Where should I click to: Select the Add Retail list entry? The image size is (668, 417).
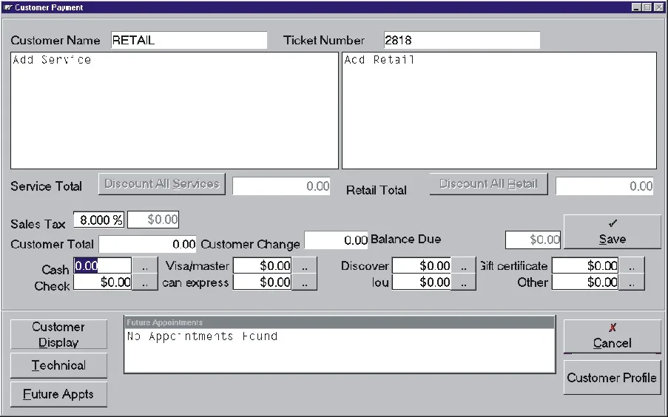pos(379,60)
